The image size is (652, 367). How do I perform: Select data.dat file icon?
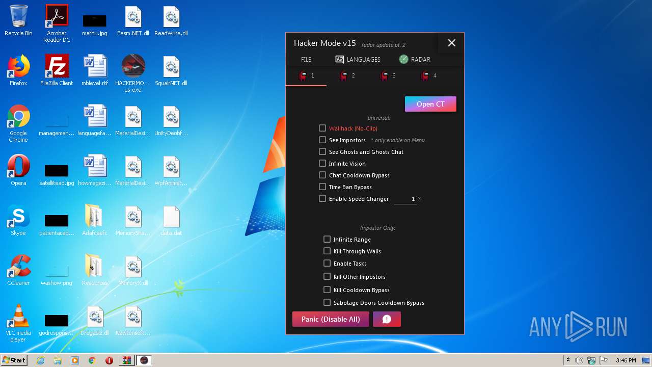[x=171, y=220]
